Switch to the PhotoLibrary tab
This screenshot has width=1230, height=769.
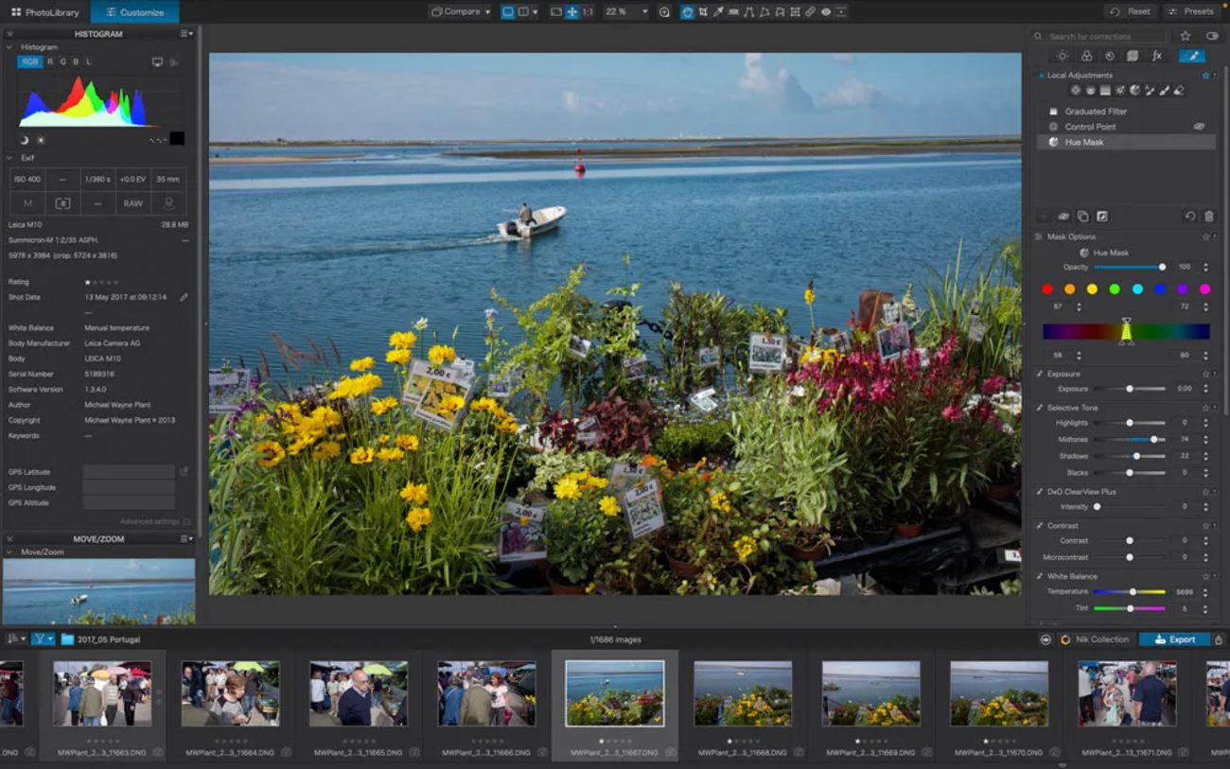pyautogui.click(x=45, y=12)
